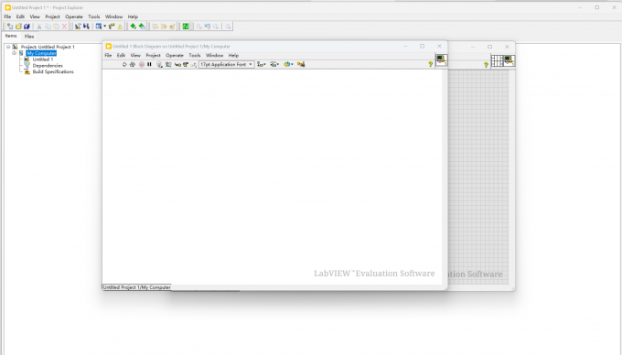The width and height of the screenshot is (622, 355).
Task: Switch to the Files tab
Action: click(29, 36)
